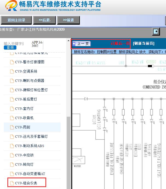Click the document icon beside CV9-远光及手套箱灯

[12, 137]
